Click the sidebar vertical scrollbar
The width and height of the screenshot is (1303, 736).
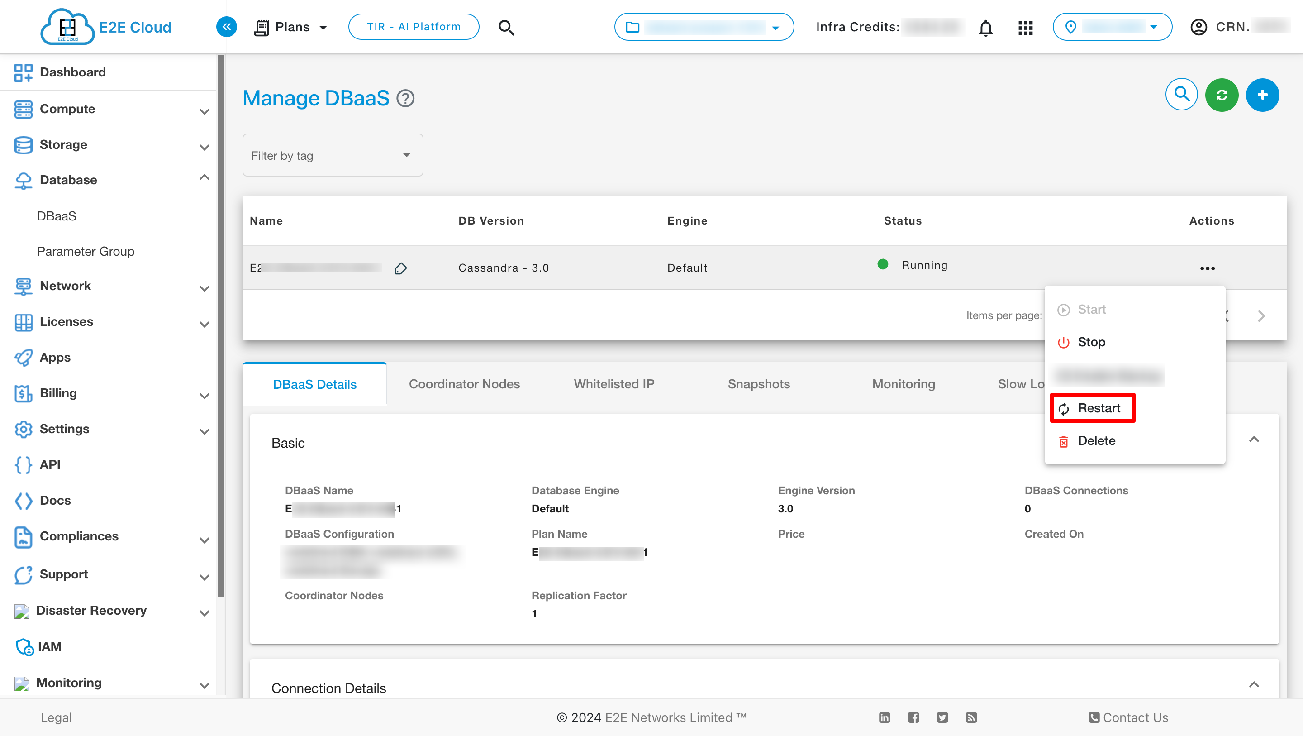click(220, 326)
